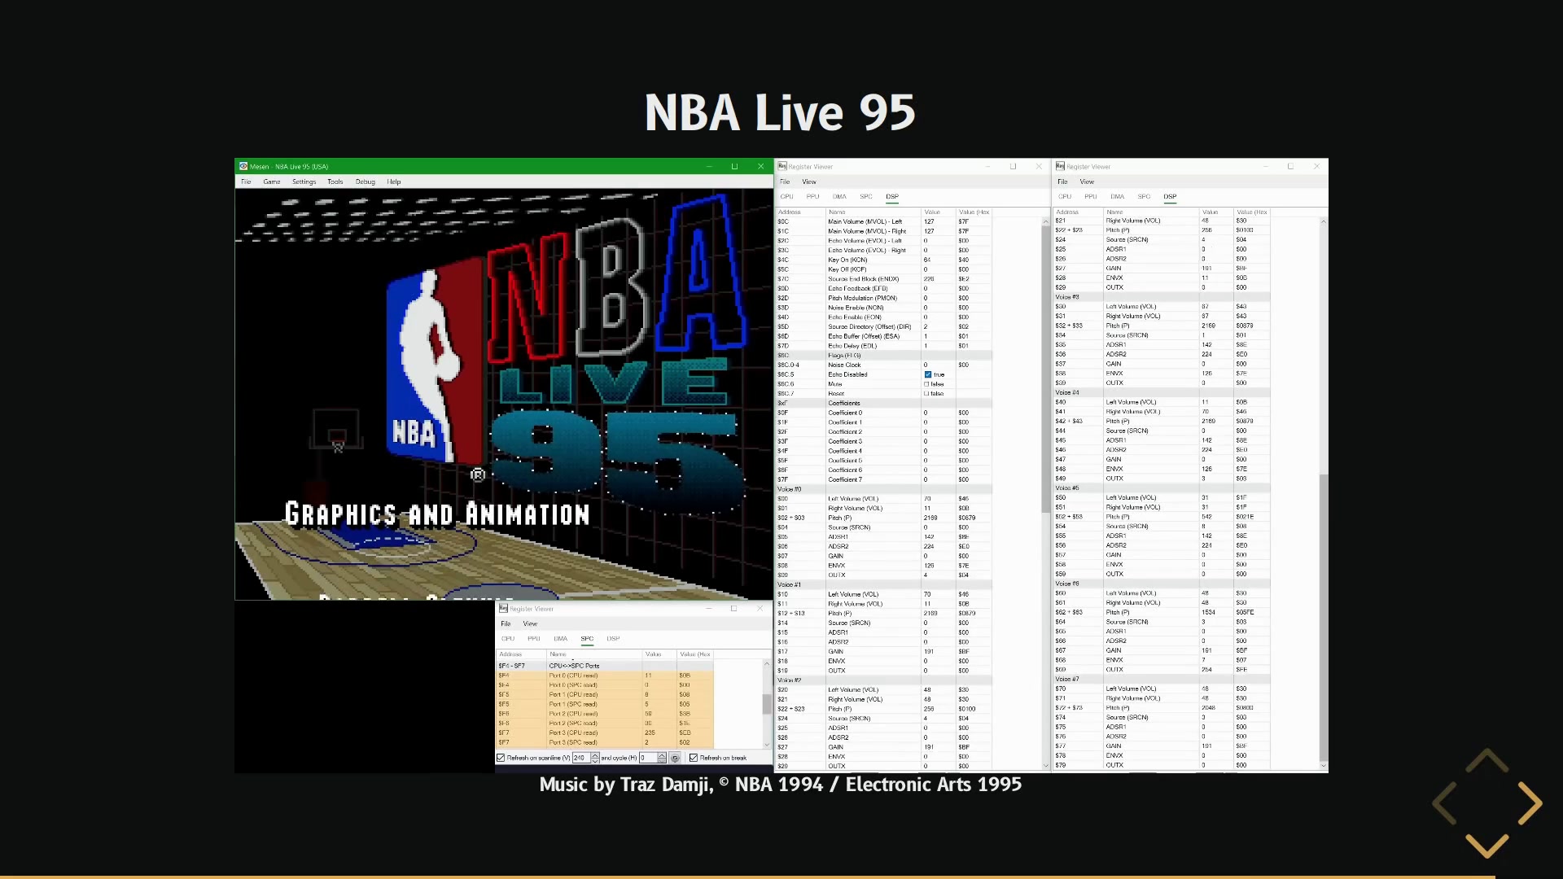Select the "Coefficient 0" row
This screenshot has height=879, width=1563.
click(884, 413)
